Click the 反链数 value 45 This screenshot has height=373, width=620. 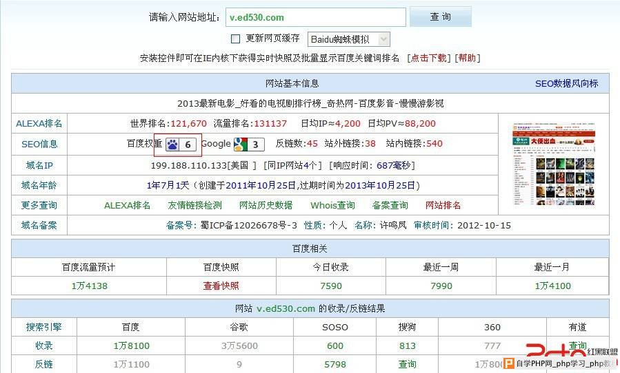coord(312,144)
